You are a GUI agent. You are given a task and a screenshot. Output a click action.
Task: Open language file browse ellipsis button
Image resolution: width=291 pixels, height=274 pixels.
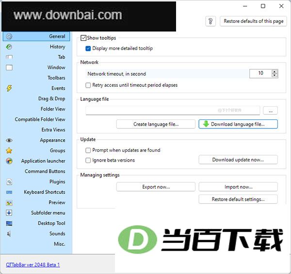(271, 111)
